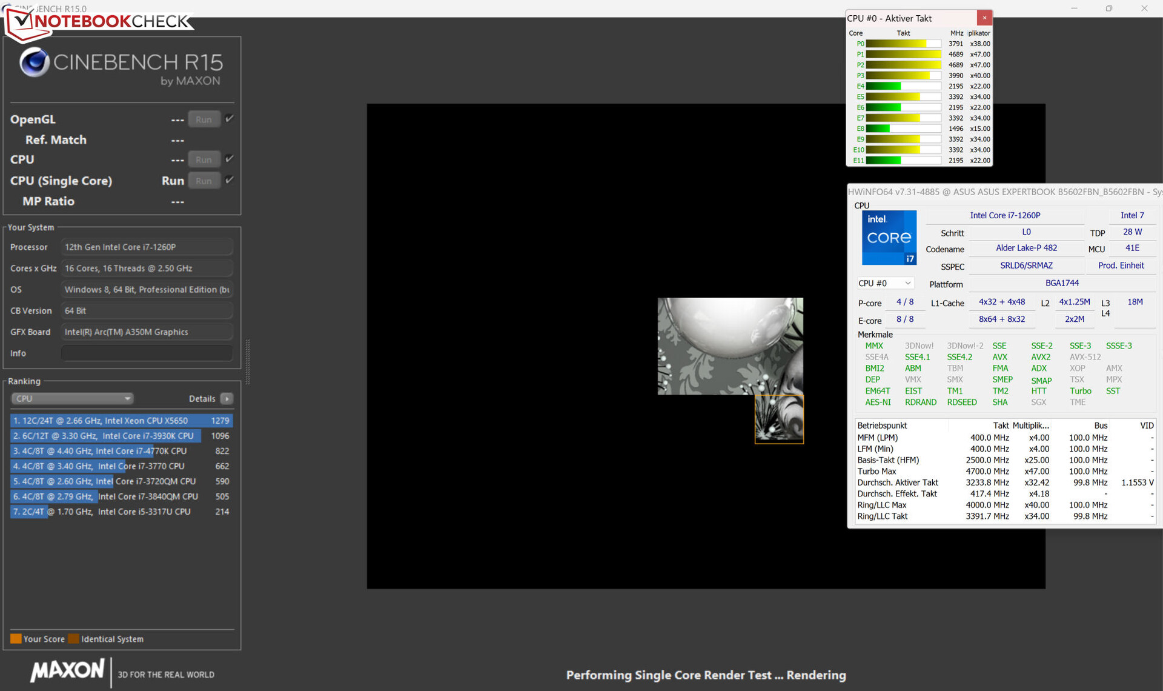Open the CPU #0 selector dropdown in HWiNFO
This screenshot has width=1163, height=691.
[x=884, y=283]
